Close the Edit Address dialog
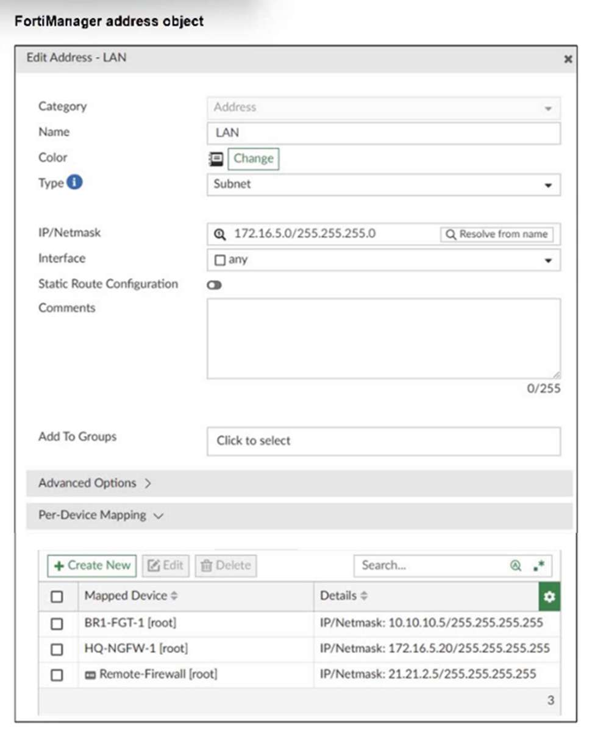The width and height of the screenshot is (595, 747). (568, 59)
